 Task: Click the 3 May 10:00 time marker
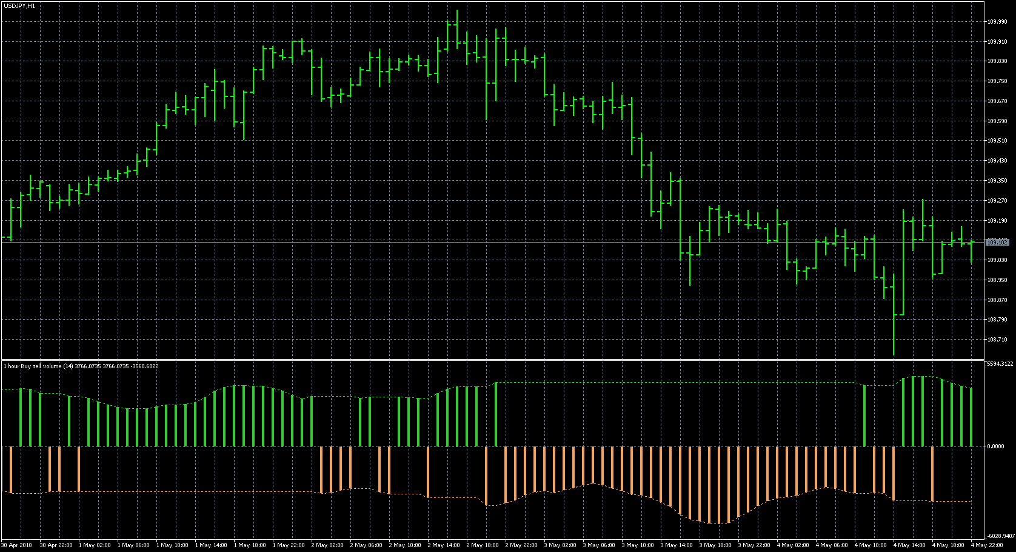(x=637, y=545)
